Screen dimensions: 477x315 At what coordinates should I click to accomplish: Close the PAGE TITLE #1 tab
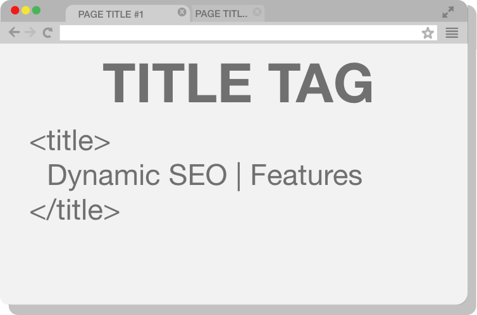click(x=182, y=12)
